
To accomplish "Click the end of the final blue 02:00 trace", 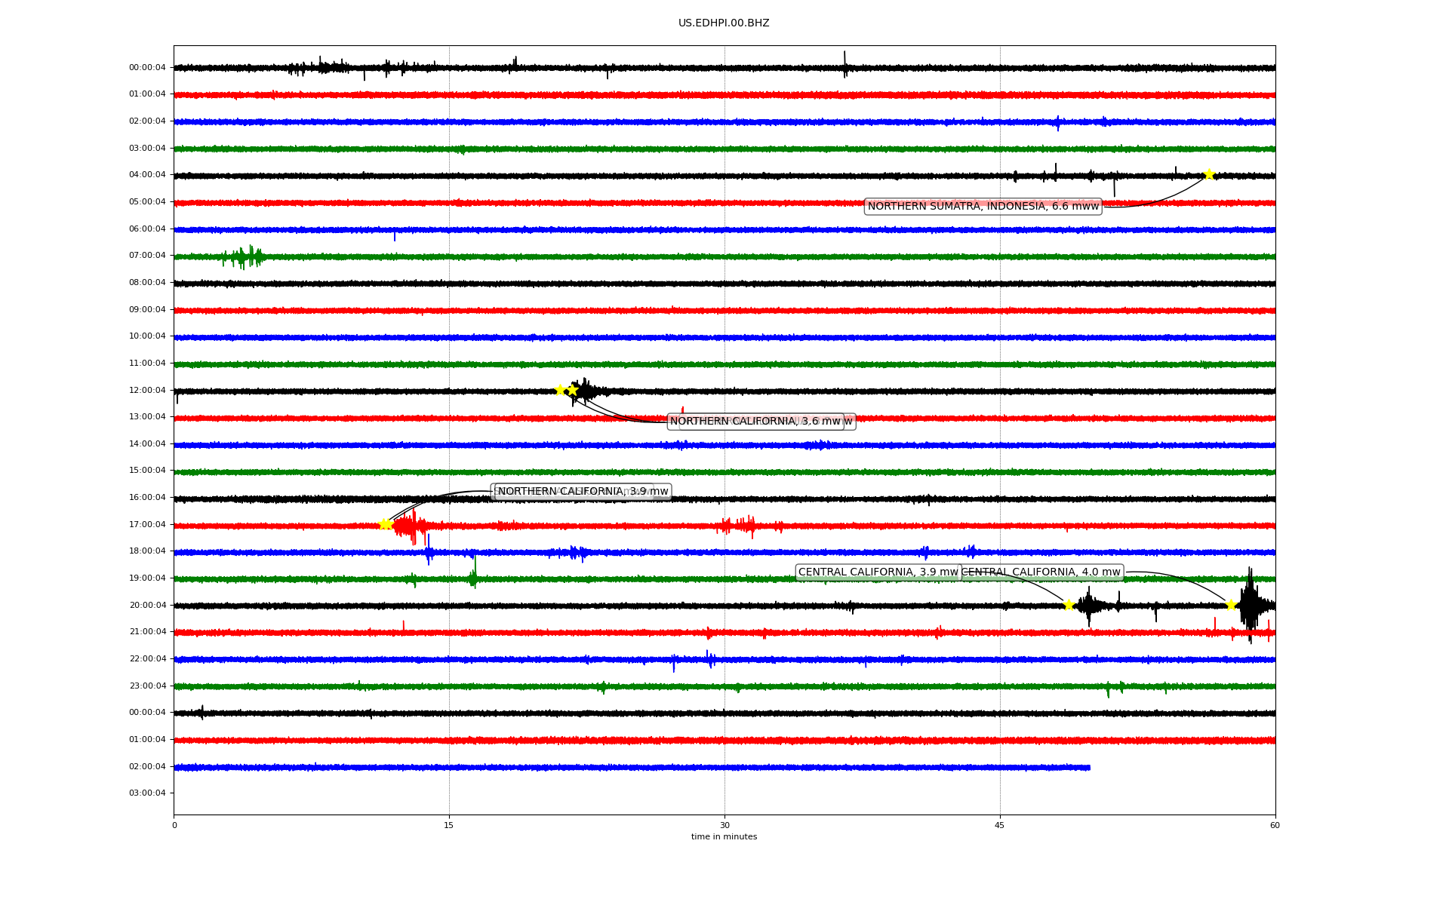I will pyautogui.click(x=1089, y=768).
